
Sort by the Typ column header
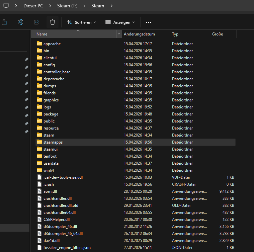pos(175,34)
